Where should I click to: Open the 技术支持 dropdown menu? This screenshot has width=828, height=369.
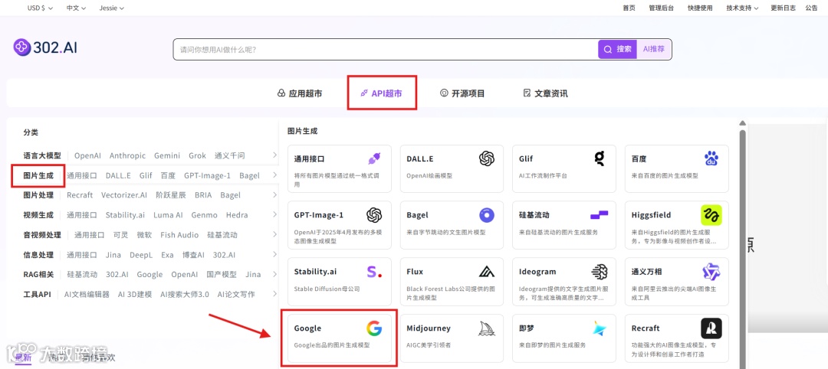click(742, 8)
